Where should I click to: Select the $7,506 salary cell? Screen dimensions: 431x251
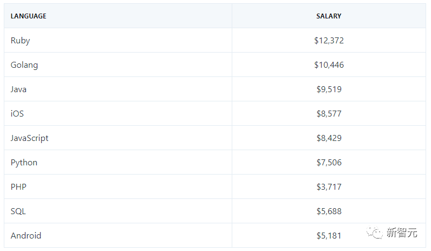pos(329,163)
